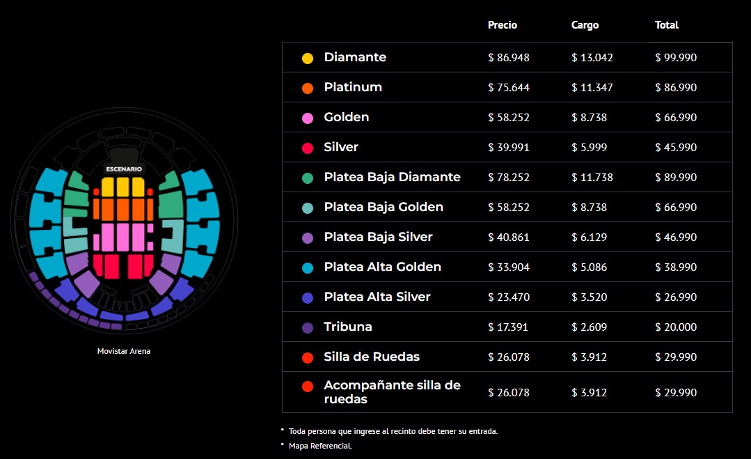The image size is (751, 459).
Task: Click the Total column header
Action: (667, 25)
